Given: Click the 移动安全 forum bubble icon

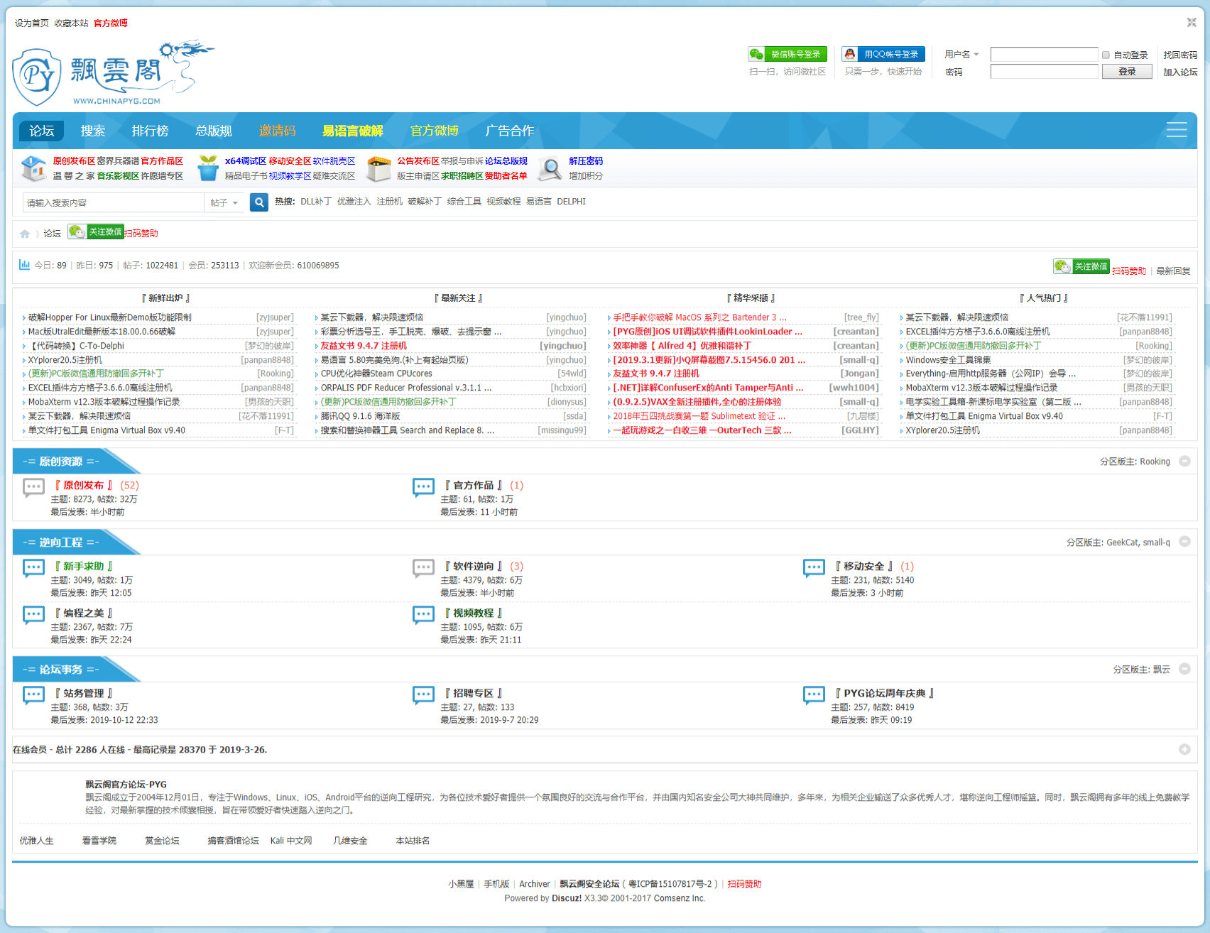Looking at the screenshot, I should pyautogui.click(x=814, y=568).
